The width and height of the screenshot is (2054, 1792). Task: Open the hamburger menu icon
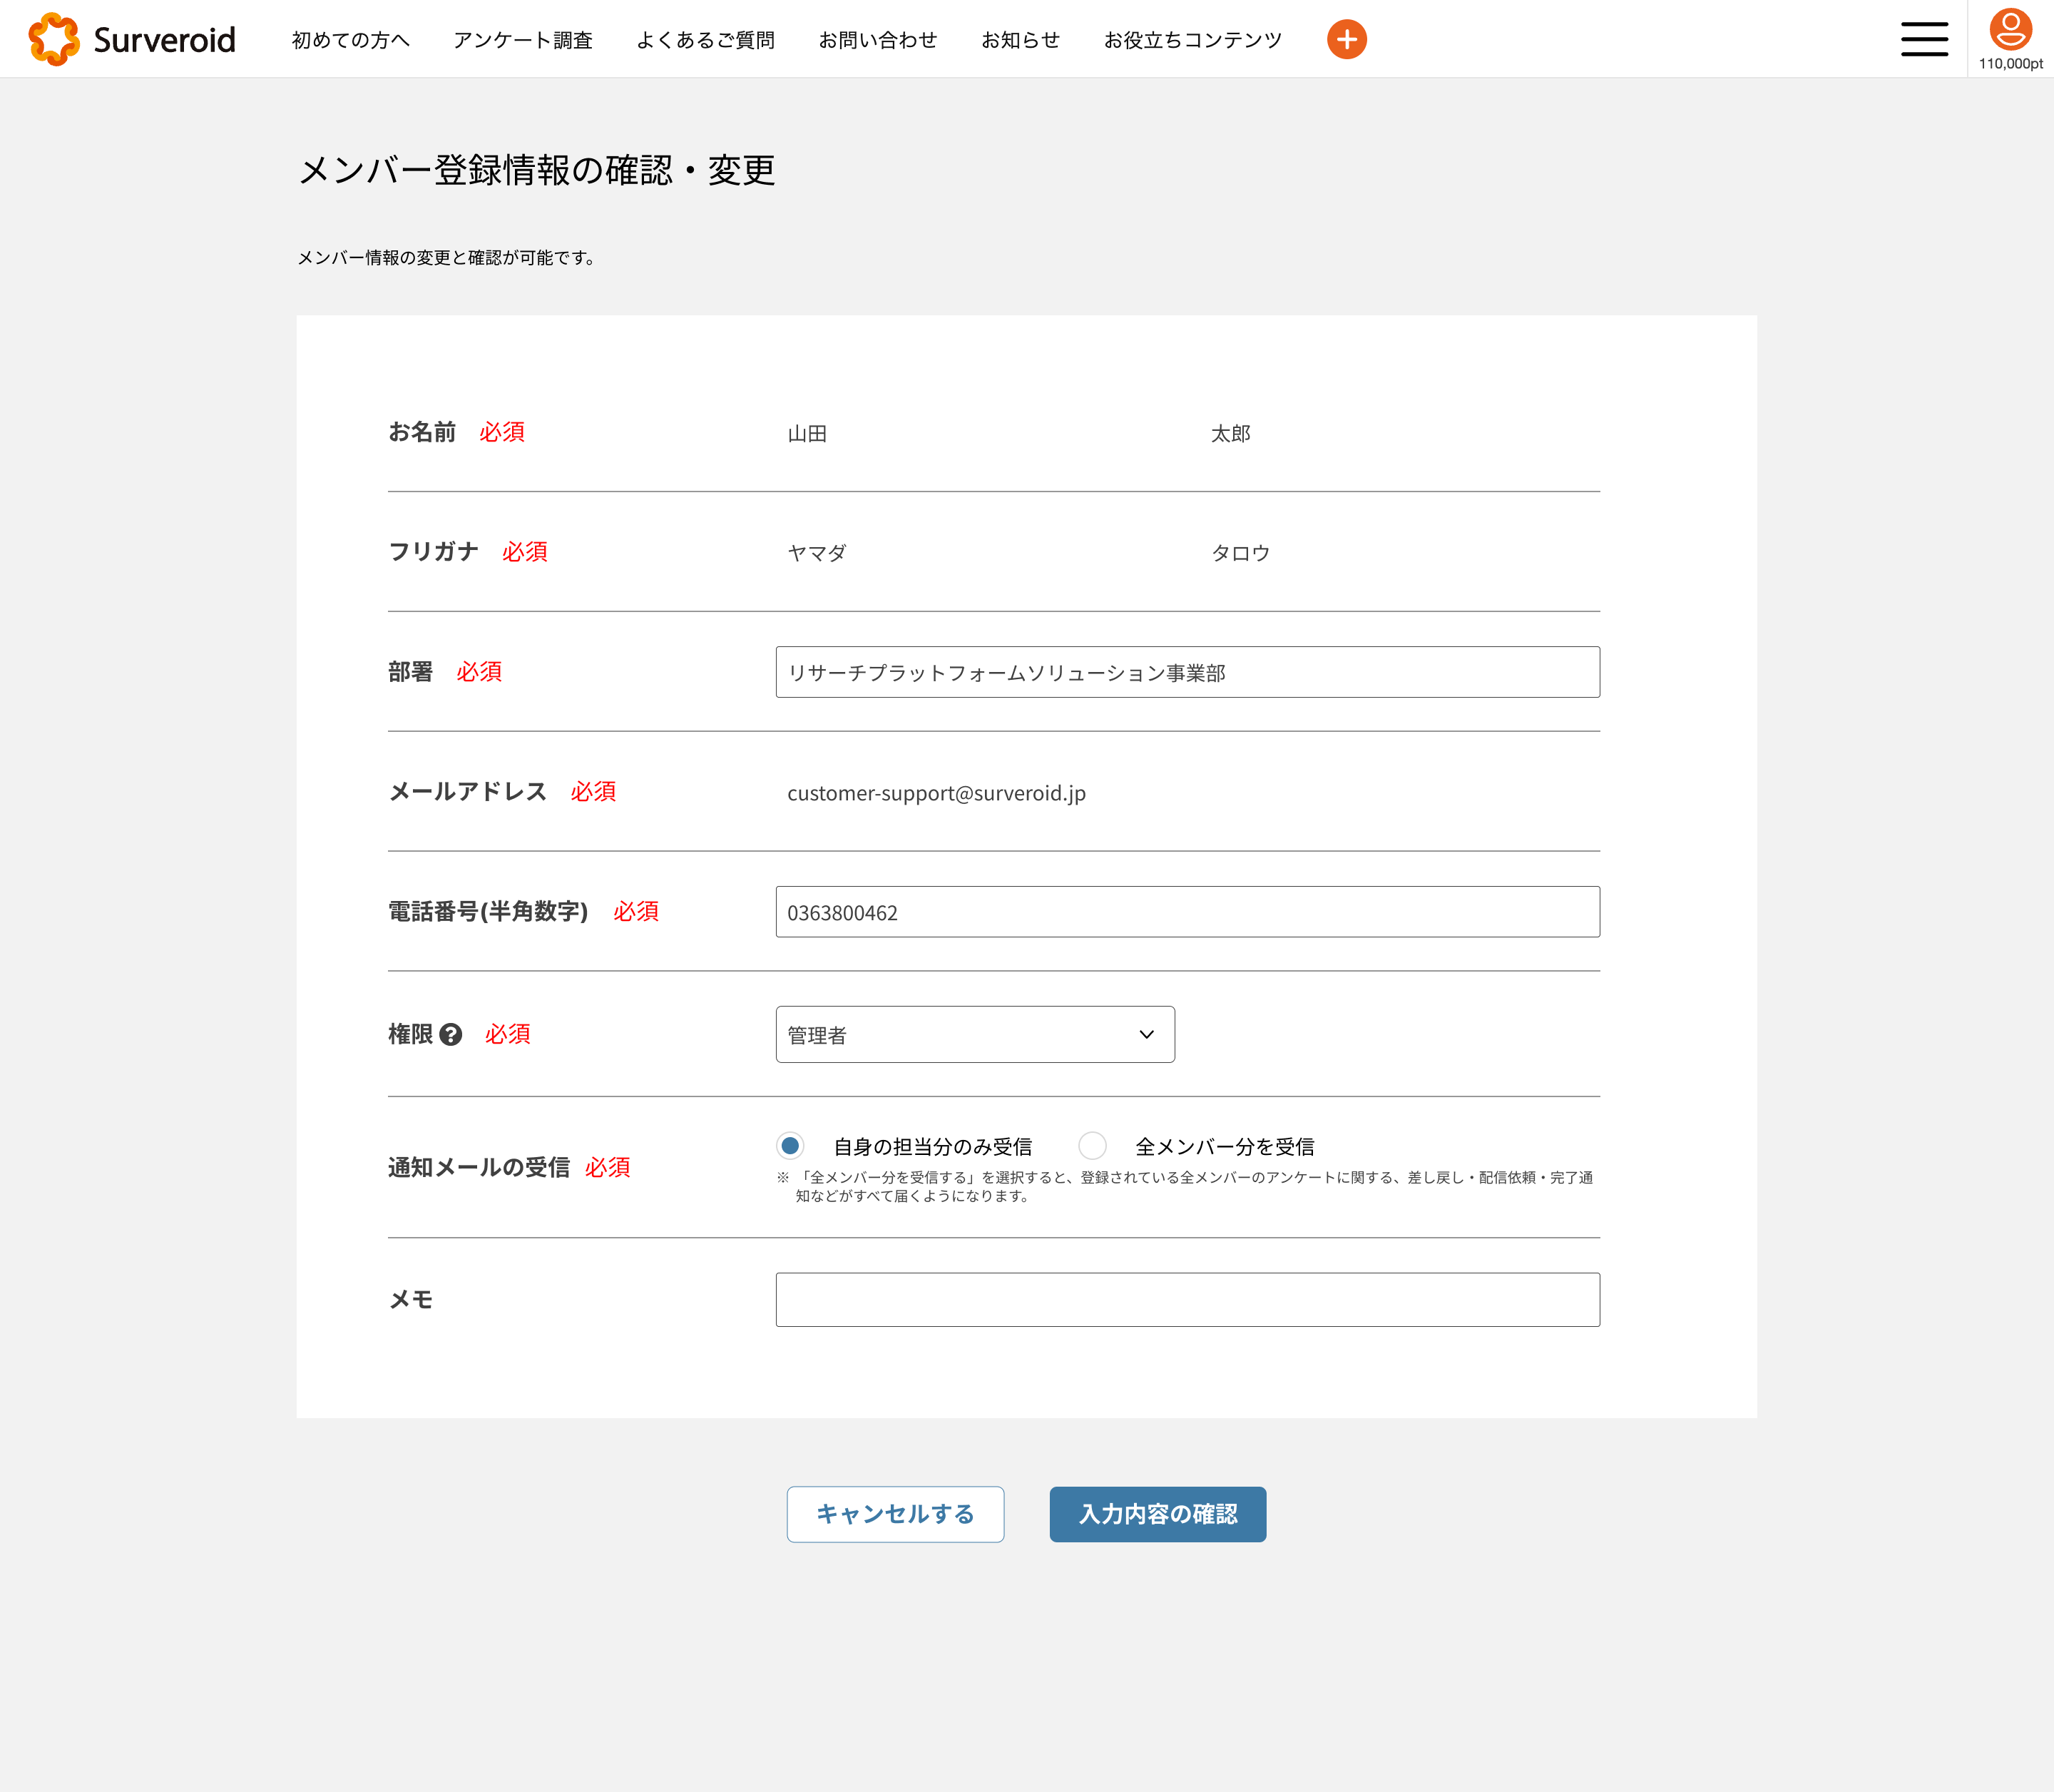1924,39
